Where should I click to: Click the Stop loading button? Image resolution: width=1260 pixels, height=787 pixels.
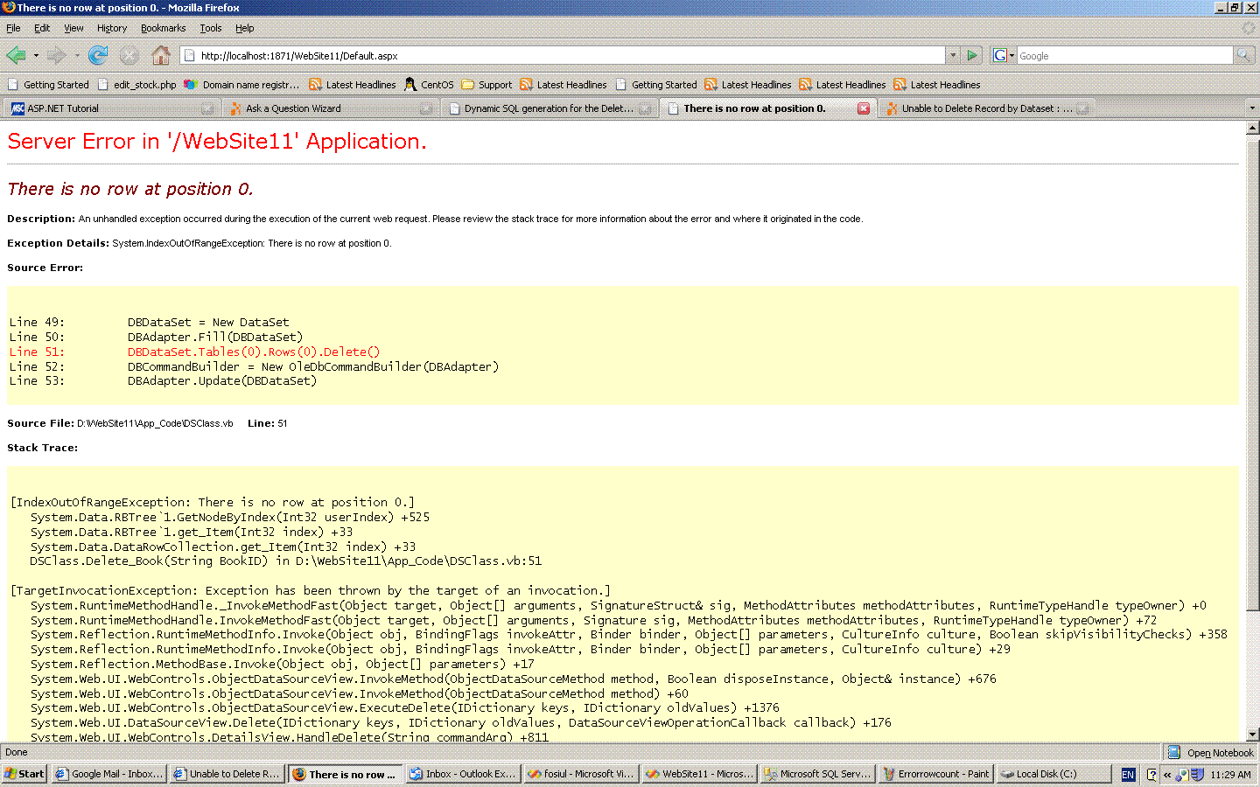click(x=129, y=55)
